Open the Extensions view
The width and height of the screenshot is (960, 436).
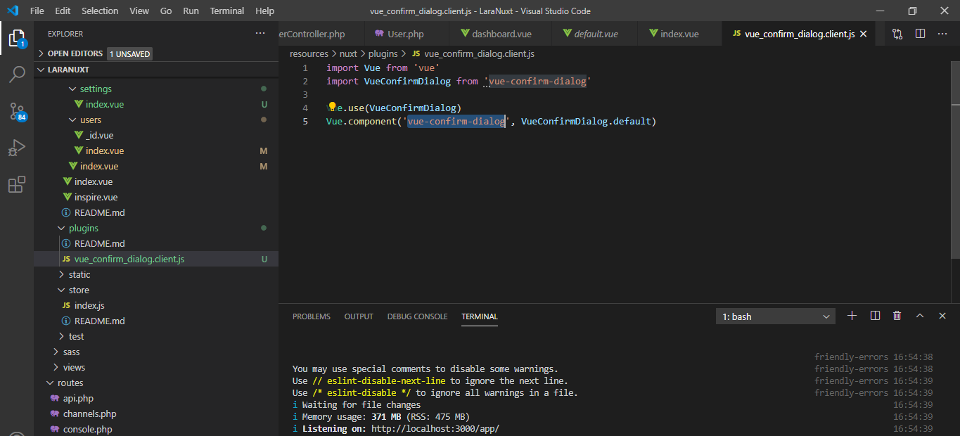click(x=17, y=185)
